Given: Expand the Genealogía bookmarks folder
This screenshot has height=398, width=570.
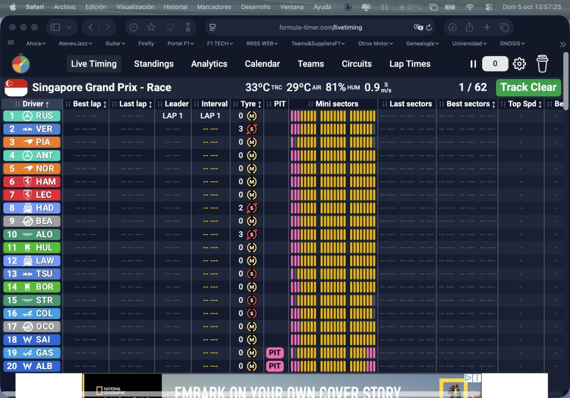Looking at the screenshot, I should point(424,43).
